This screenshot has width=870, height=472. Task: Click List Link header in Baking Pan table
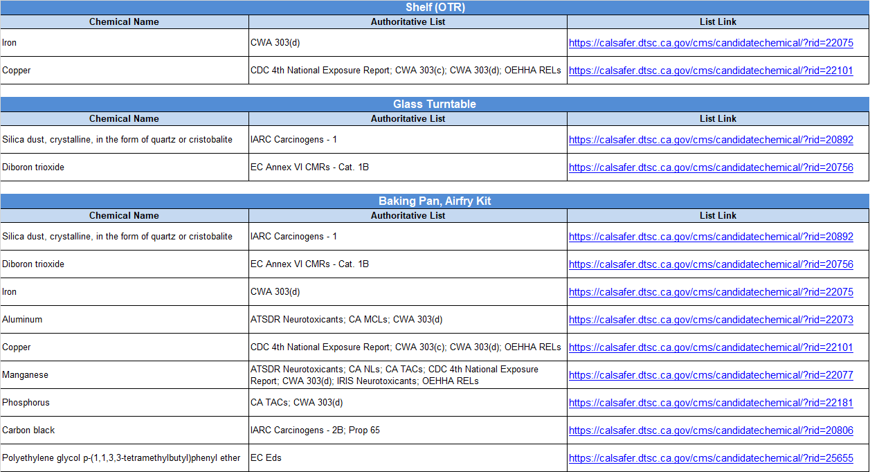click(x=718, y=215)
